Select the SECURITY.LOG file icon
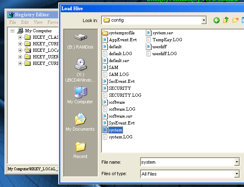Image resolution: width=244 pixels, height=187 pixels. click(105, 95)
